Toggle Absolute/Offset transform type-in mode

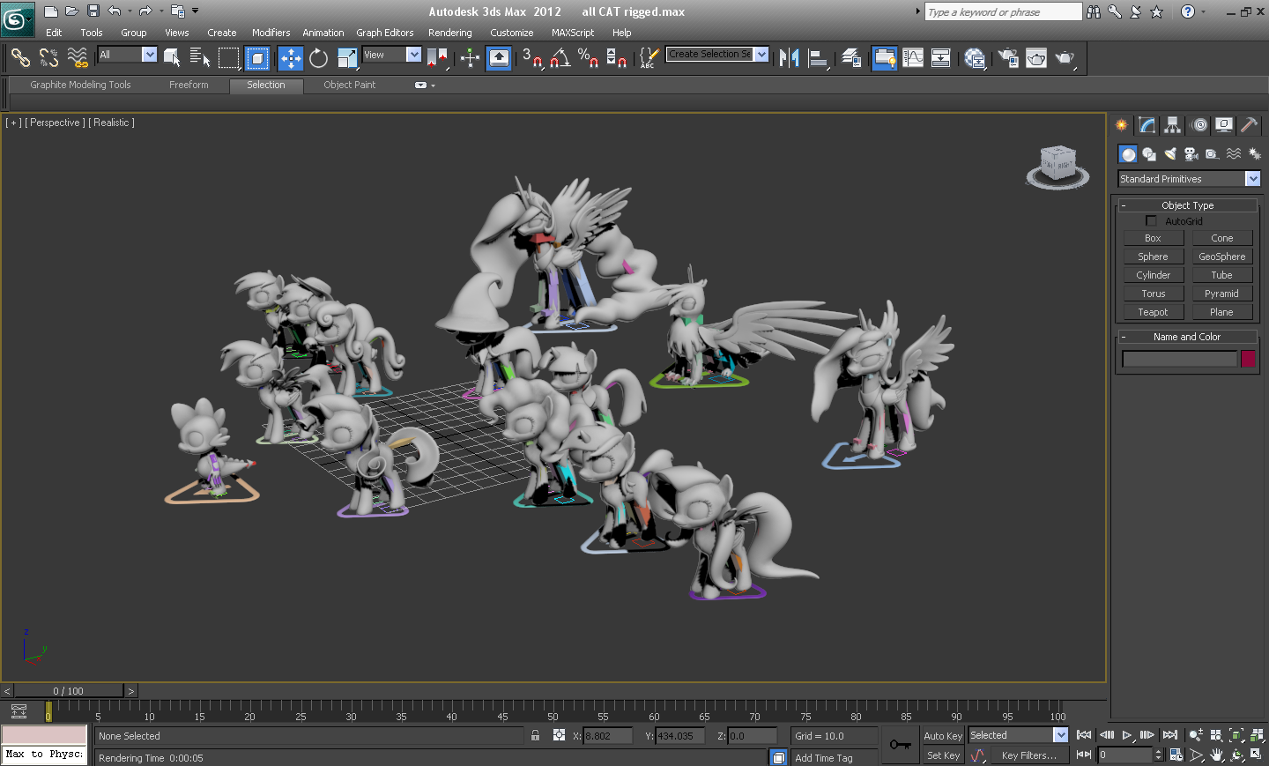tap(559, 735)
